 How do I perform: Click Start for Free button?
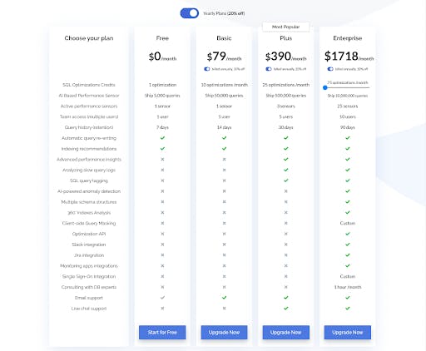point(162,332)
